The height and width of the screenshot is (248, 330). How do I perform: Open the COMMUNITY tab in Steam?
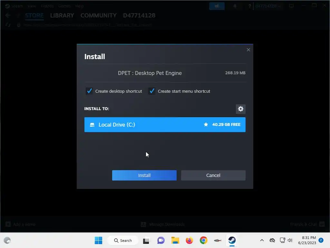pos(99,15)
